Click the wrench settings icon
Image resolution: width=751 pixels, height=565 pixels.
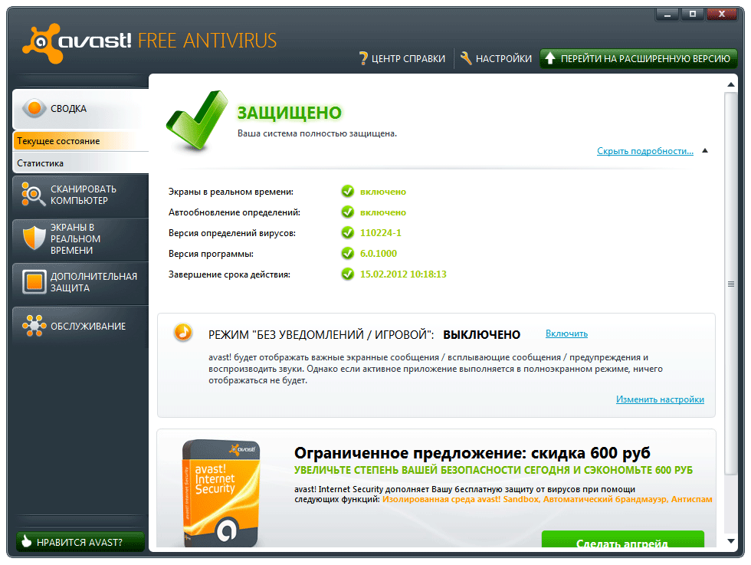(x=466, y=58)
